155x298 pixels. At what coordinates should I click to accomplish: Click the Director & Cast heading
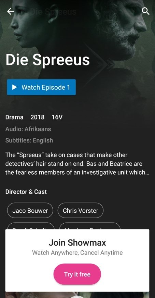pos(26,192)
